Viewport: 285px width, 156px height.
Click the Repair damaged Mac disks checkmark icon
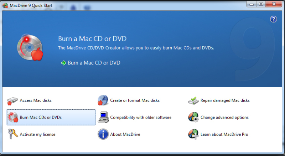[193, 100]
